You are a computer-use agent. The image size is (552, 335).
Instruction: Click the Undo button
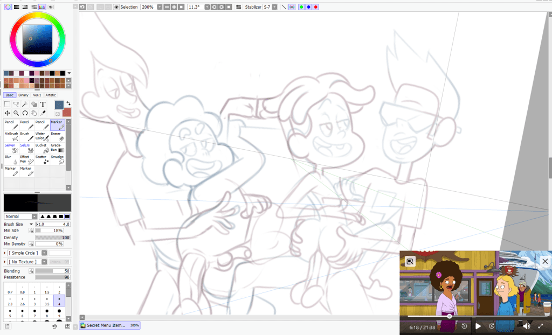coord(82,7)
